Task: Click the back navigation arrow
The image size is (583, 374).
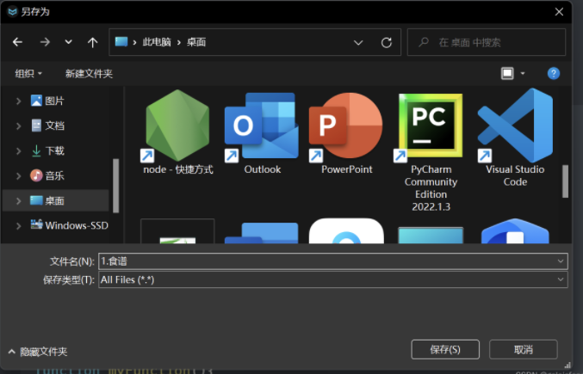Action: 17,42
